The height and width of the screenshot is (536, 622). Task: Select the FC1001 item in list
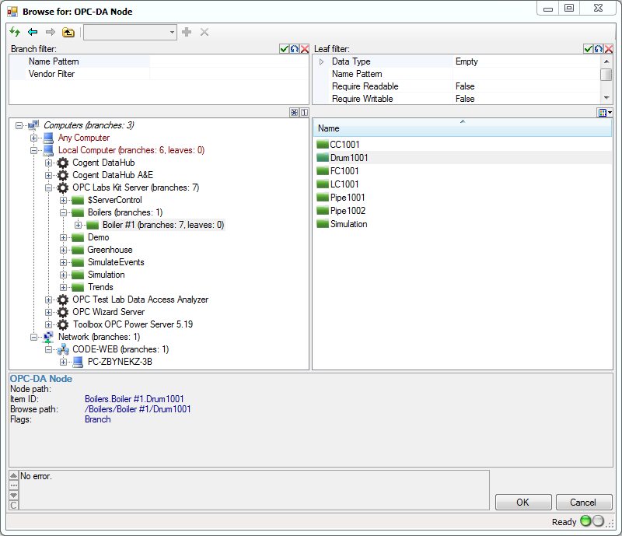pyautogui.click(x=344, y=171)
